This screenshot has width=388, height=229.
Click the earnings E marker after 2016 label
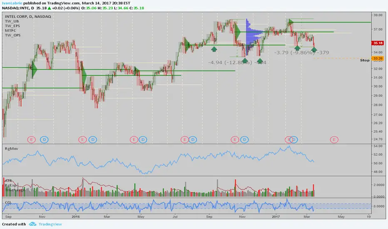tap(82, 139)
